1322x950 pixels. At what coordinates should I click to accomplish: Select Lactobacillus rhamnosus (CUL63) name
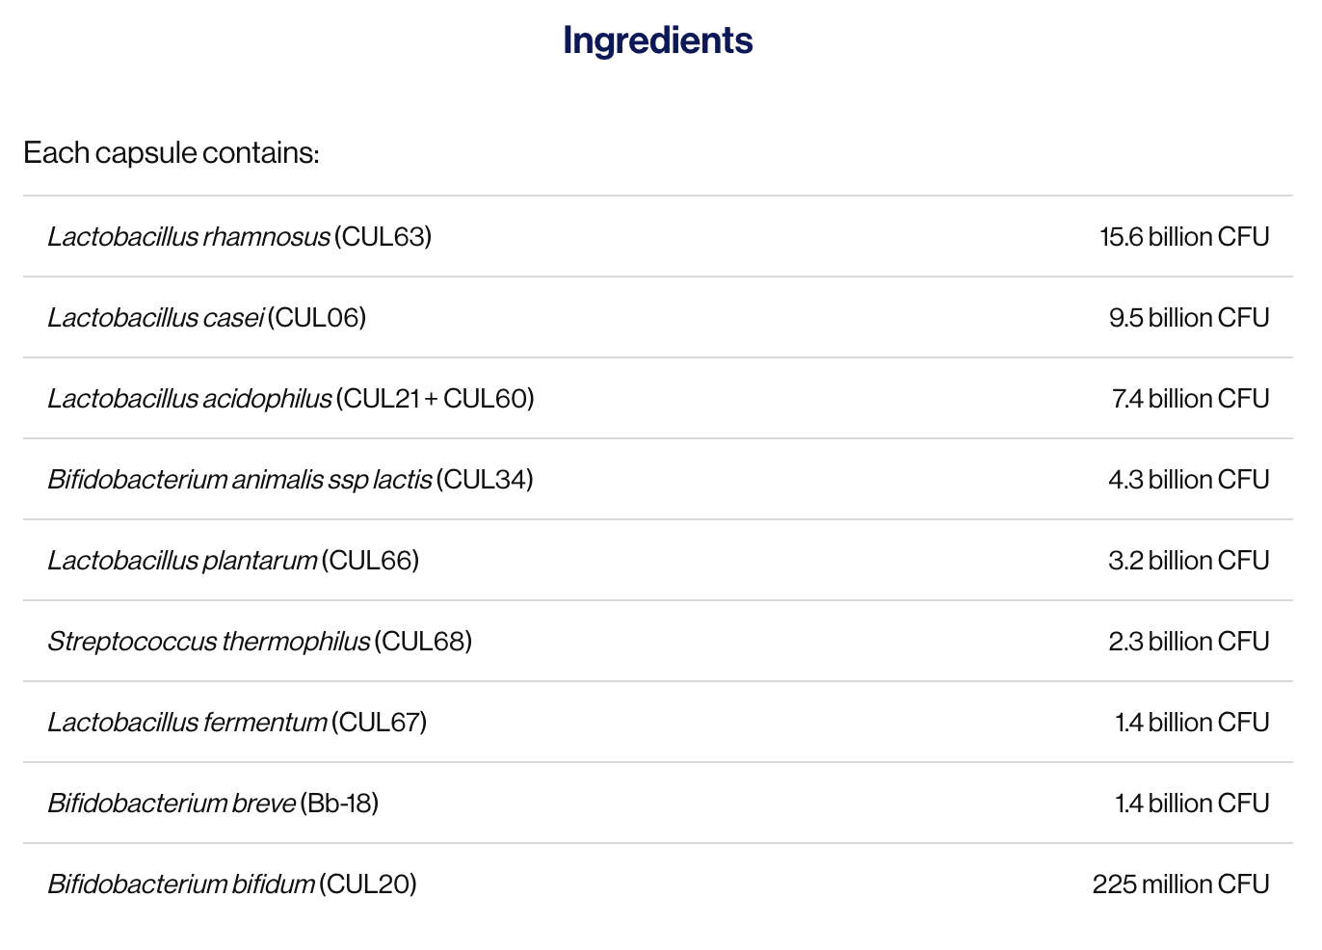240,236
